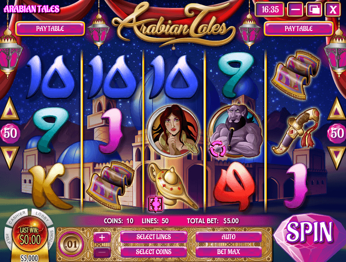This screenshot has width=346, height=262.
Task: Click the .01 coin denomination chip
Action: coord(71,244)
